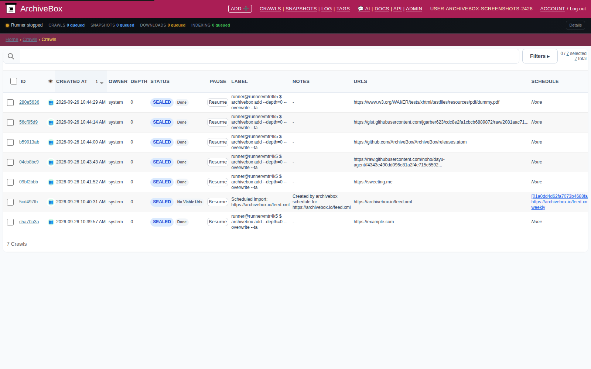Click Resume for crawl 09bf2bbb
Viewport: 591px width, 369px height.
coord(218,182)
